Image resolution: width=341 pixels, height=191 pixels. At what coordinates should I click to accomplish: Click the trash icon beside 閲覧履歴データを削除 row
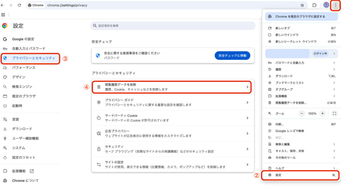[x=99, y=87]
